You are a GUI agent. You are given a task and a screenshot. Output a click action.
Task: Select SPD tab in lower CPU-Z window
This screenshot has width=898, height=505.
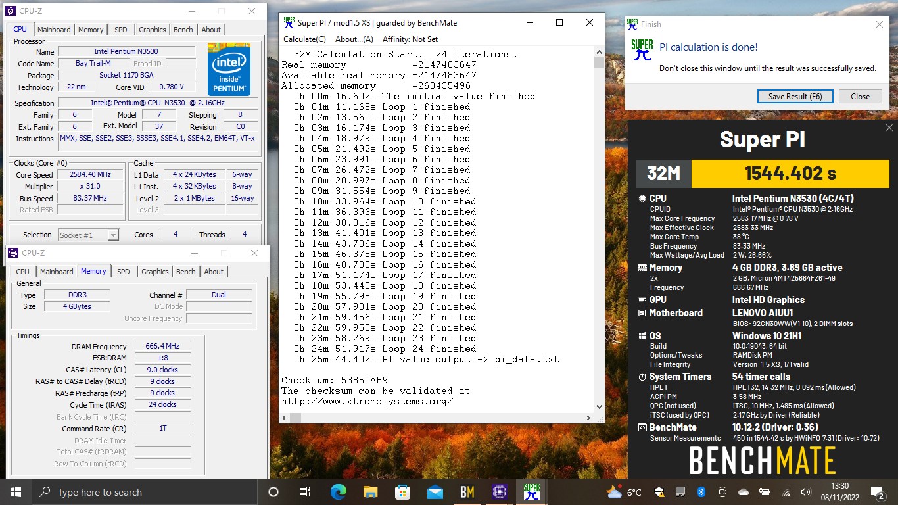point(124,272)
